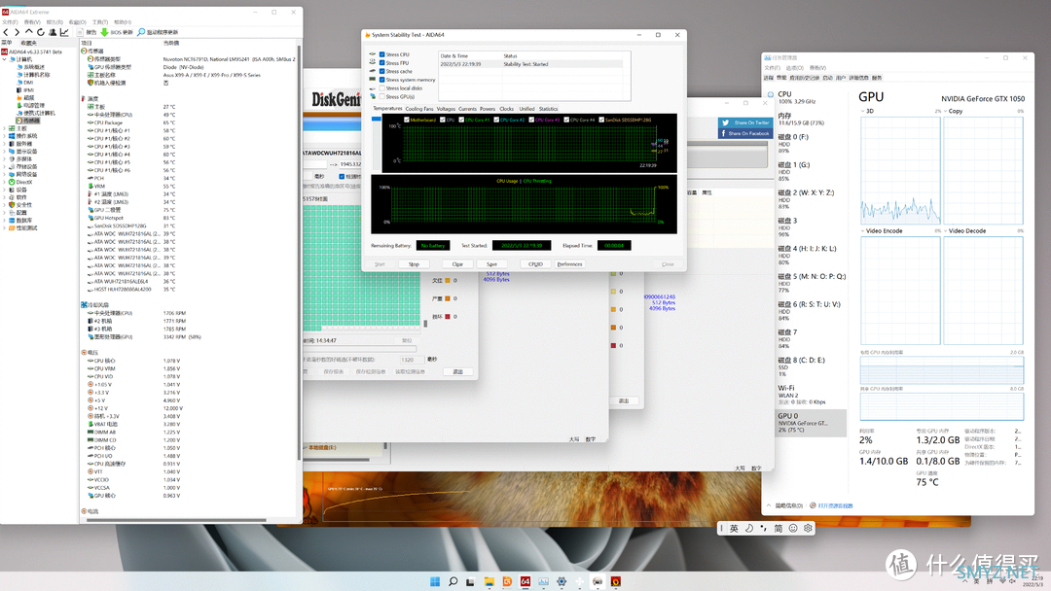Toggle IME moon mode icon
This screenshot has height=591, width=1051.
[x=748, y=528]
